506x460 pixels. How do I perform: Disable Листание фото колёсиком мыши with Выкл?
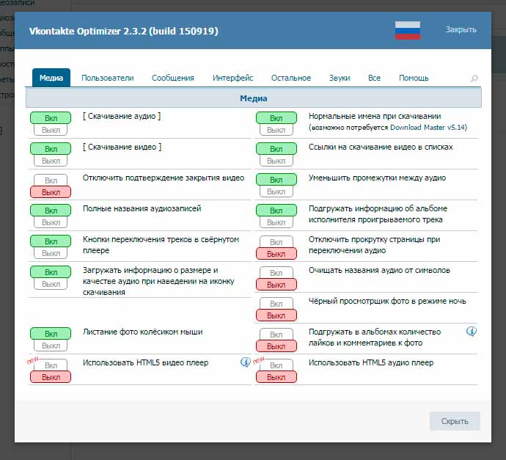click(x=51, y=346)
